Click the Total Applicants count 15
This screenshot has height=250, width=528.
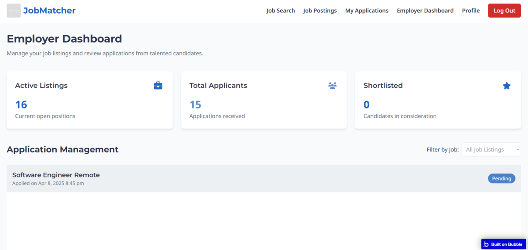(195, 105)
